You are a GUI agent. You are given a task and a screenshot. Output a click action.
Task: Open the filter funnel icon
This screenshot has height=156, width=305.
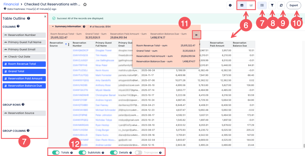coord(272,5)
